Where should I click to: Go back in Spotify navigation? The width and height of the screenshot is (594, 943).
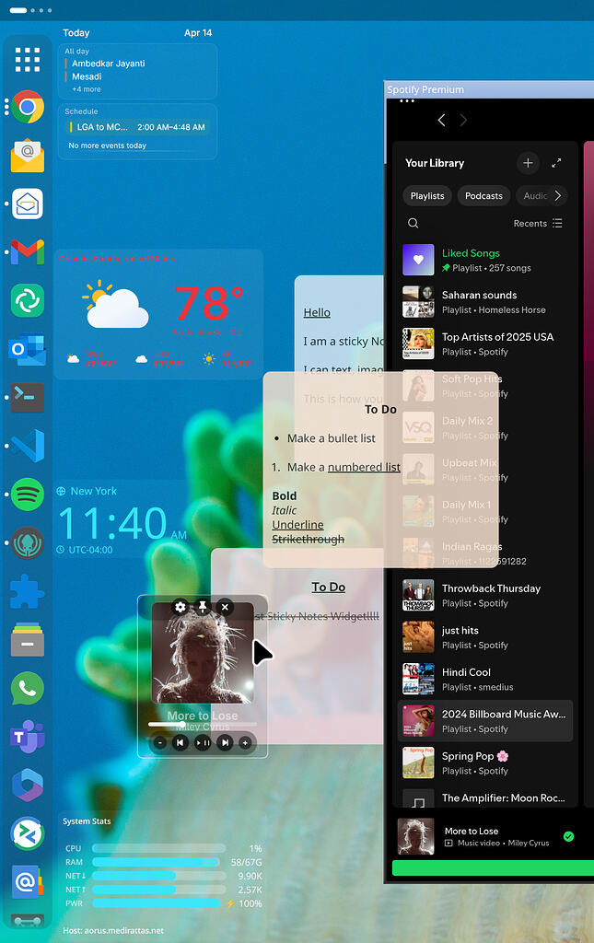441,121
